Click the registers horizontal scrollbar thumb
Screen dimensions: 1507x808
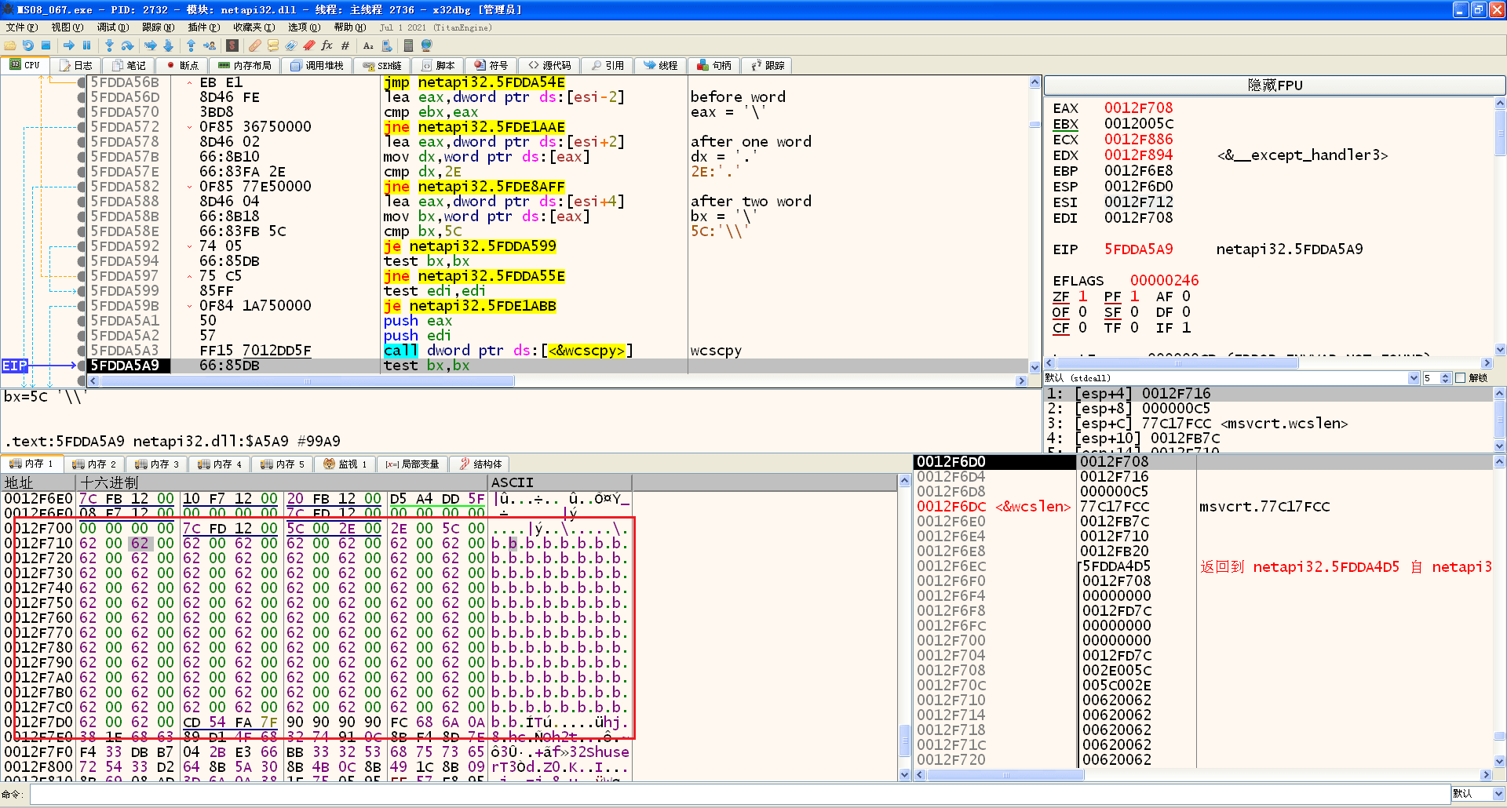[x=1177, y=363]
